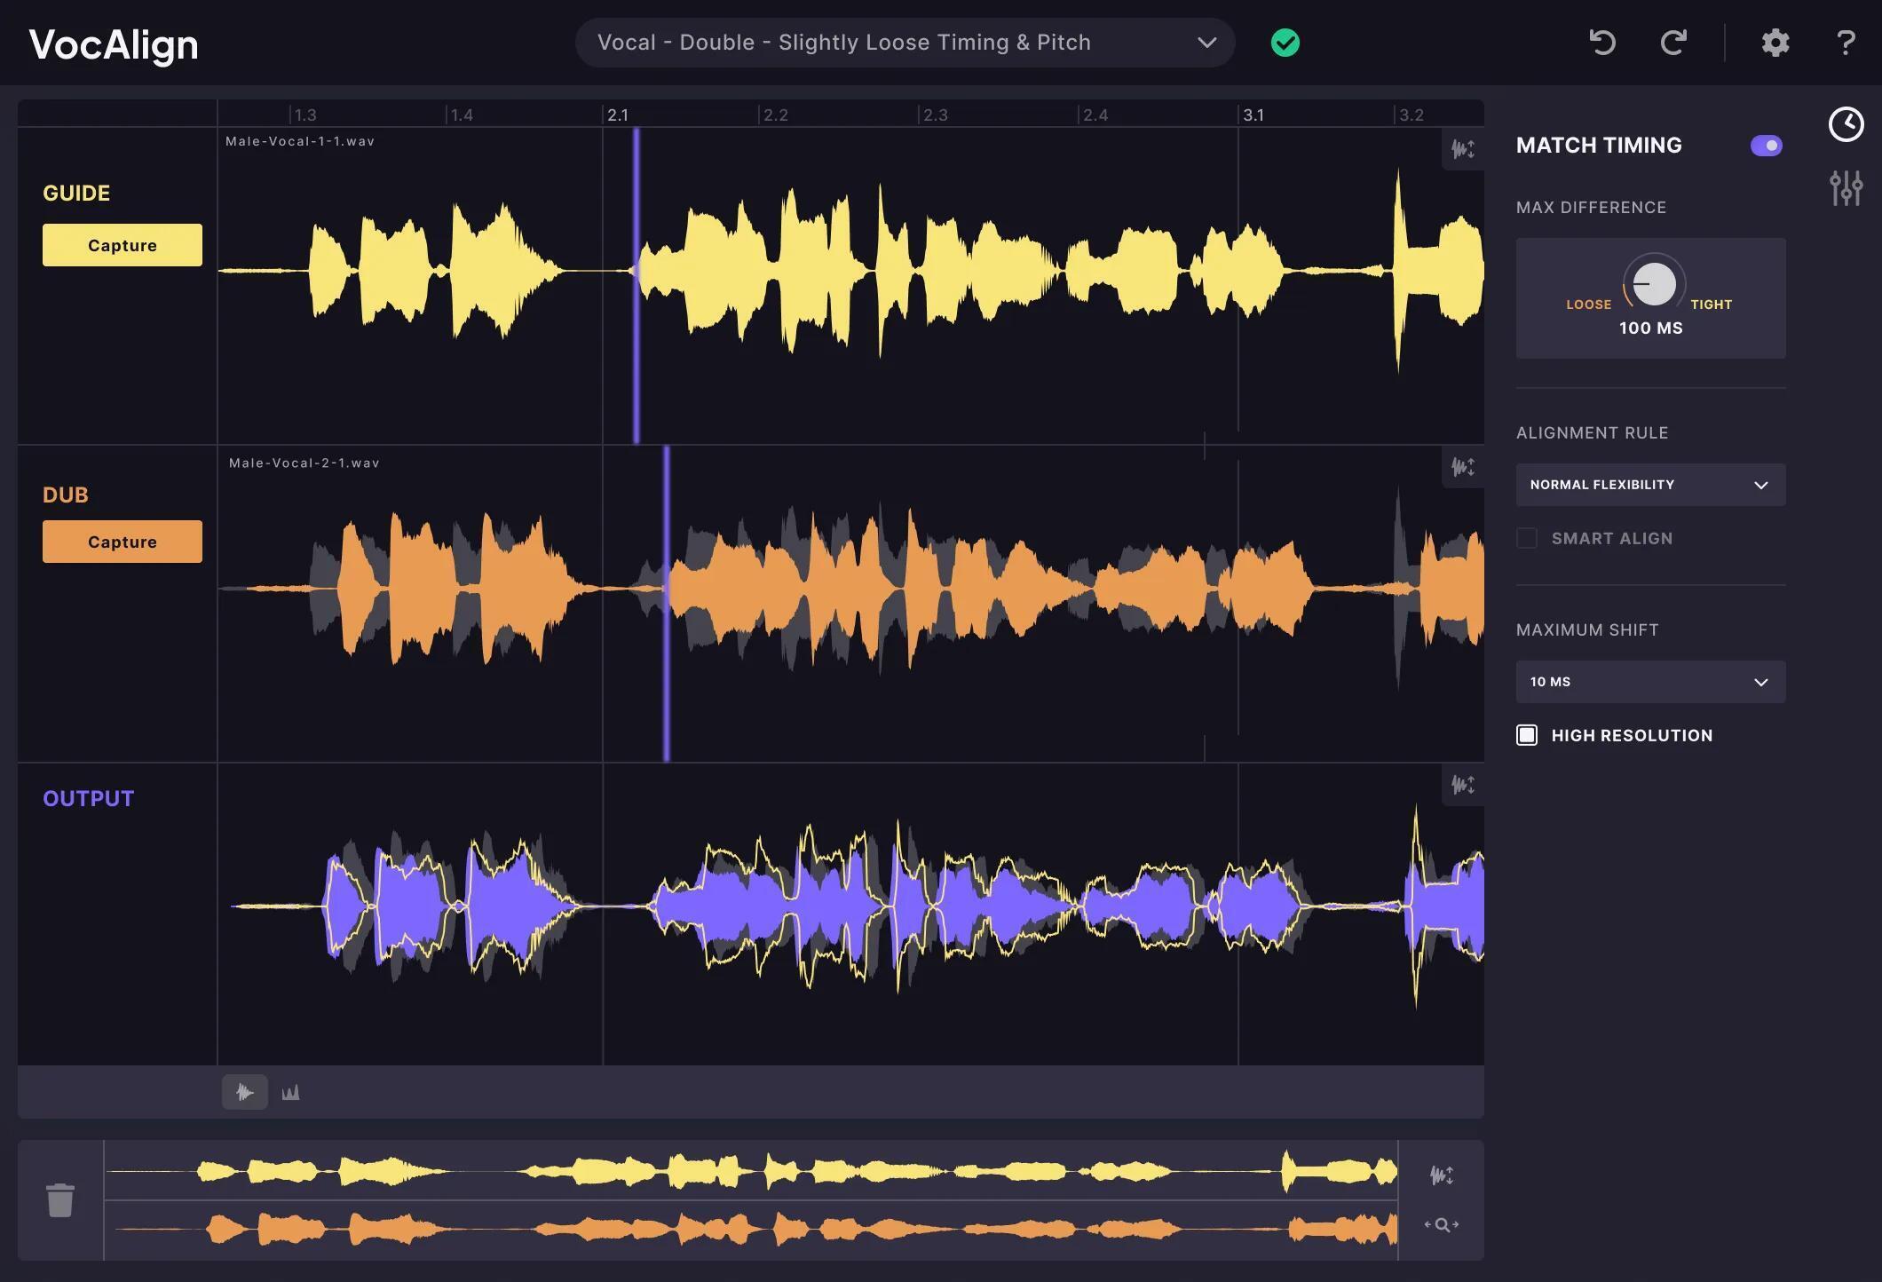Open the Normal Flexibility alignment rule dropdown
Viewport: 1882px width, 1282px height.
pos(1649,485)
